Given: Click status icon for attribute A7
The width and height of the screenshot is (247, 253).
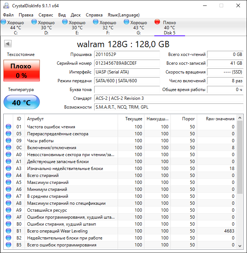Looking at the screenshot, I should pyautogui.click(x=8, y=196).
